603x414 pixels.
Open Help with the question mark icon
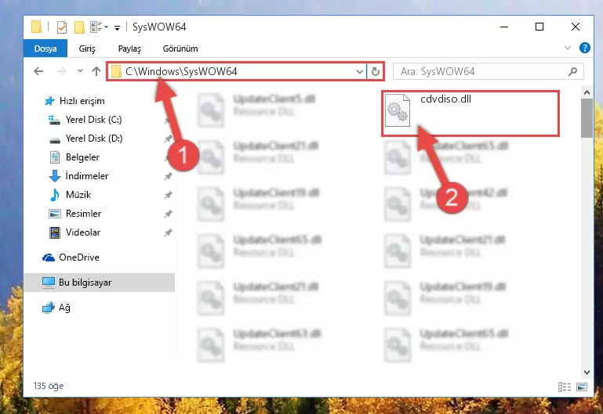(584, 48)
